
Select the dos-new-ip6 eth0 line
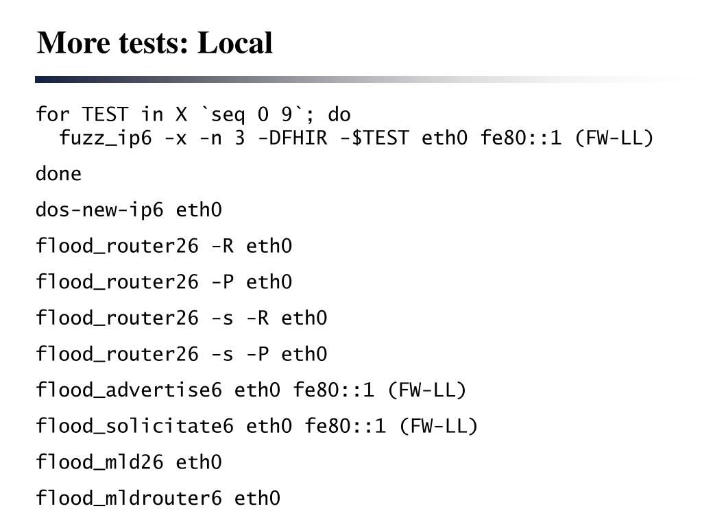coord(129,210)
